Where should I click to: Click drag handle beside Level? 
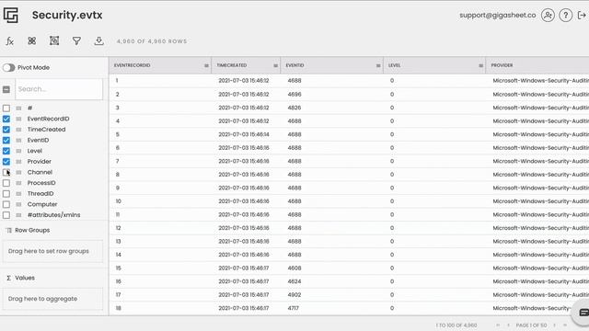click(x=18, y=151)
